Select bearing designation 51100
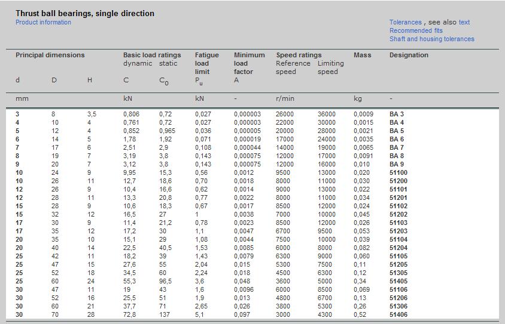The width and height of the screenshot is (505, 324). pyautogui.click(x=398, y=173)
